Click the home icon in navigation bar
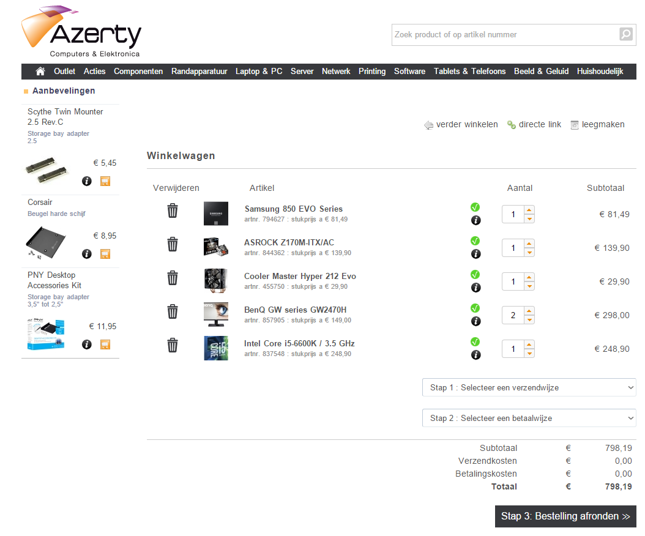Viewport: 645px width, 536px height. (x=40, y=71)
